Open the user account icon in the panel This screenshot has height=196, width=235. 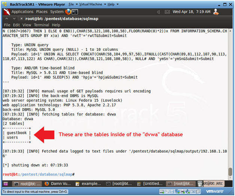point(216,12)
